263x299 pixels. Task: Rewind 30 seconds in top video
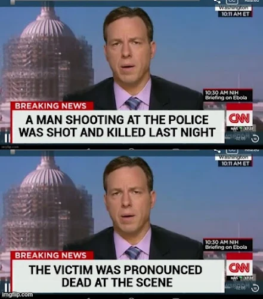tap(255, 139)
